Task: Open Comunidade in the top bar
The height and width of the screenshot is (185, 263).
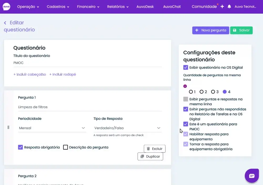Action: 204,7
